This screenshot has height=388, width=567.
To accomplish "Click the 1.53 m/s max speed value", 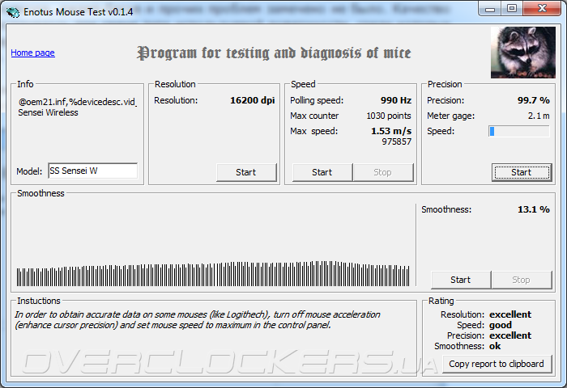I will (x=391, y=131).
